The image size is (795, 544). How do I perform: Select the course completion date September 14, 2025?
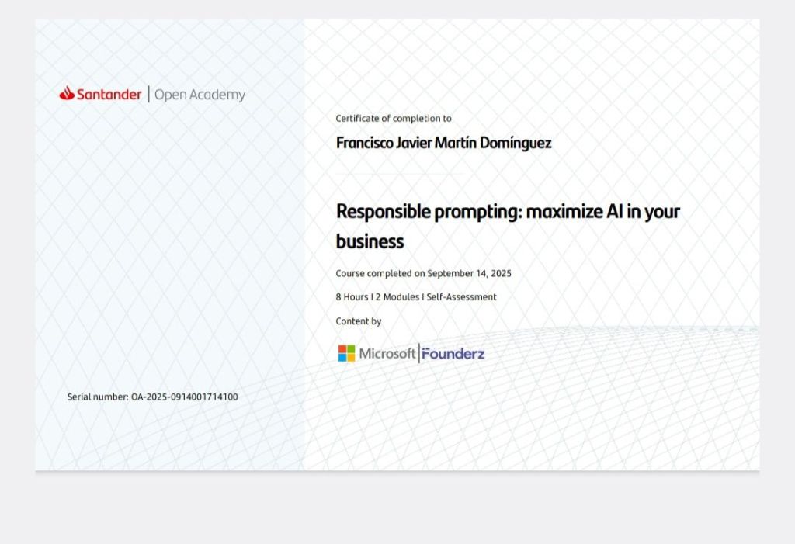469,274
